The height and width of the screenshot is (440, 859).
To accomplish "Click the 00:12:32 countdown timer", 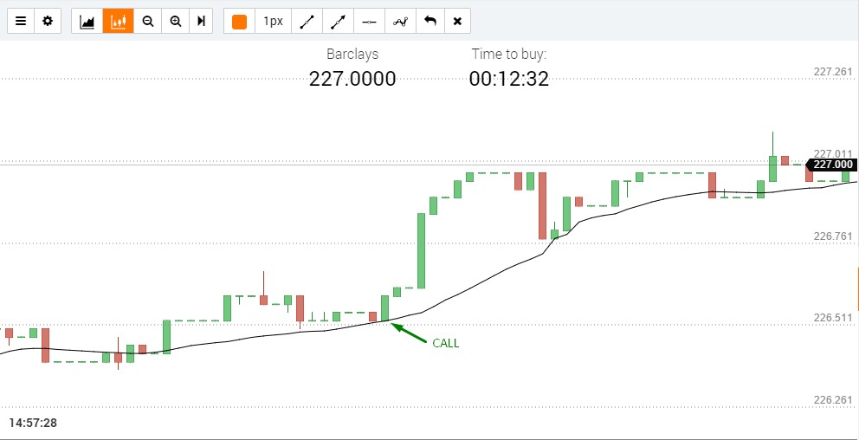I will (x=509, y=78).
